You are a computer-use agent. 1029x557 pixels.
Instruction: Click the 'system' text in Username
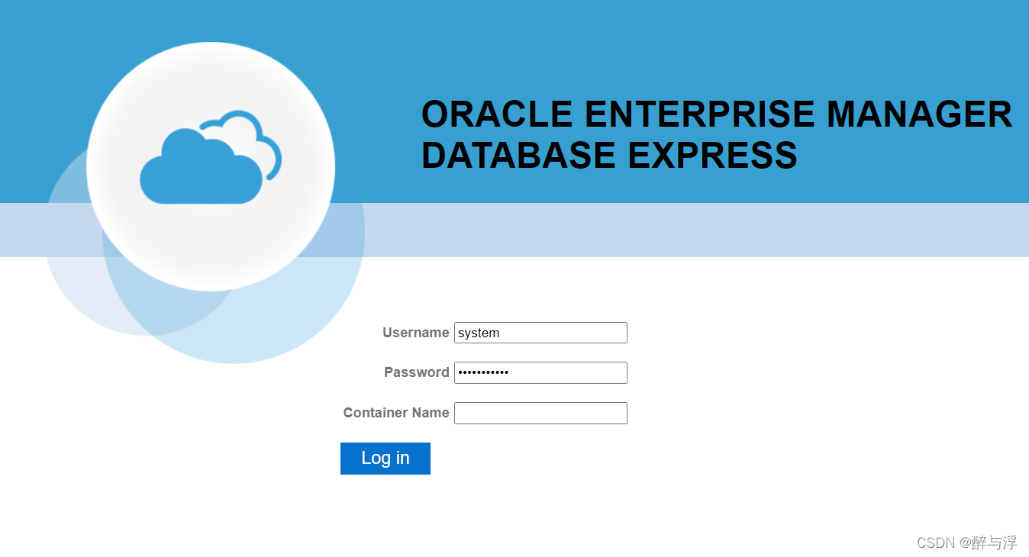pyautogui.click(x=479, y=333)
